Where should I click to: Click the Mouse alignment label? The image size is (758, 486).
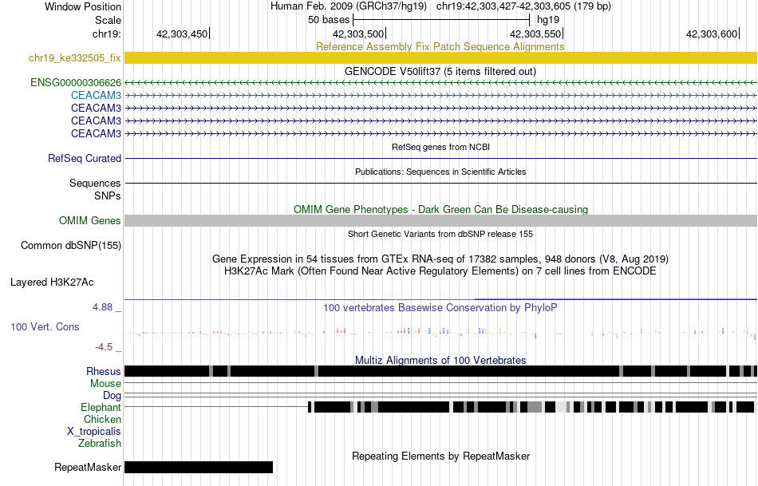pos(105,384)
